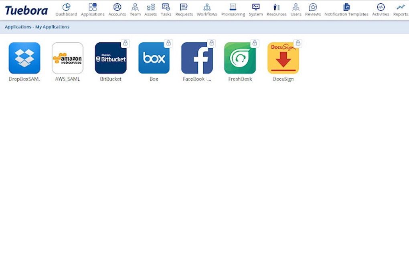This screenshot has height=256, width=409.
Task: Click the AWS_SAML label text
Action: coord(67,79)
